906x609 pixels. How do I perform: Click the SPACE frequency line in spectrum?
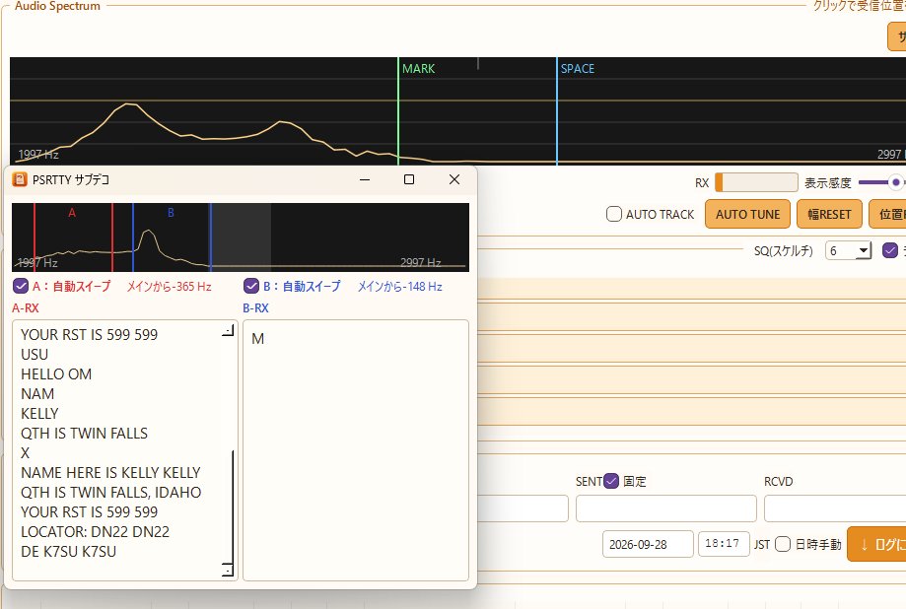tap(557, 111)
